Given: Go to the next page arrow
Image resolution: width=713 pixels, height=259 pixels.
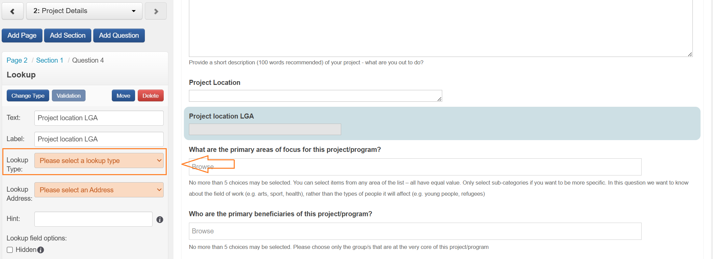Looking at the screenshot, I should pos(156,11).
